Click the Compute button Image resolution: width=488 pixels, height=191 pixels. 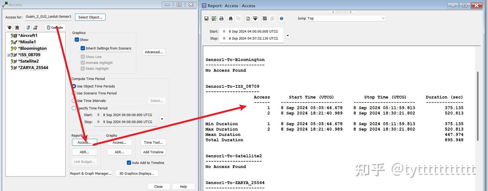(55, 28)
